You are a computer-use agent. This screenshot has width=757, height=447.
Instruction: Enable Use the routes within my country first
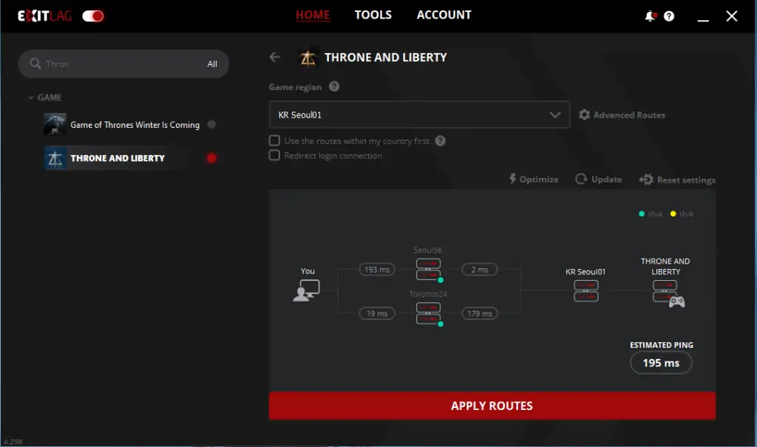pyautogui.click(x=274, y=140)
